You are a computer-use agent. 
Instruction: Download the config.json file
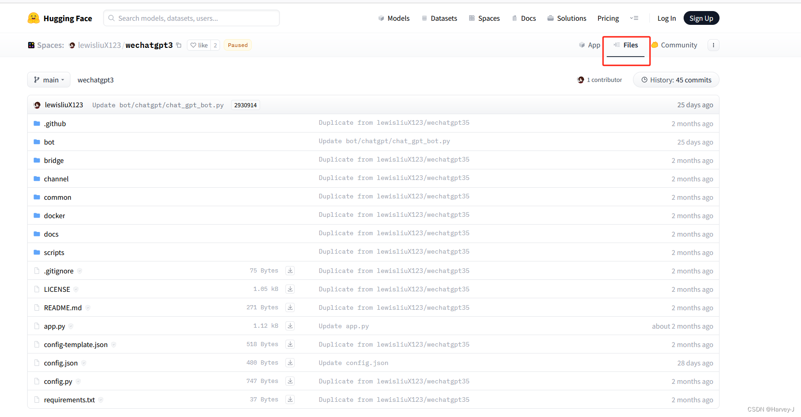(290, 363)
